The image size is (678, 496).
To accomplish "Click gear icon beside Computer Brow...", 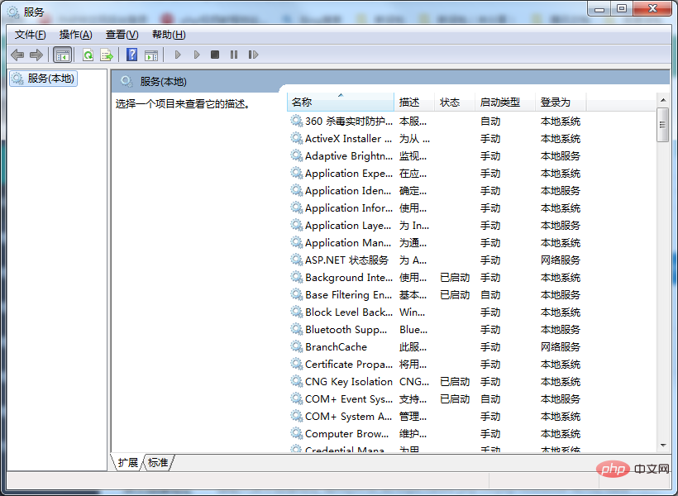I will point(296,433).
